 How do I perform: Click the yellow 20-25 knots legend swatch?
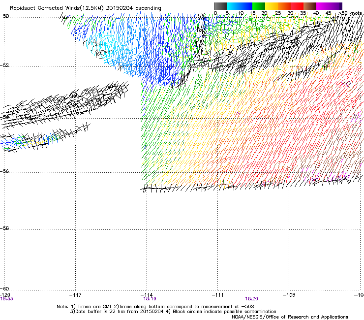pos(272,6)
